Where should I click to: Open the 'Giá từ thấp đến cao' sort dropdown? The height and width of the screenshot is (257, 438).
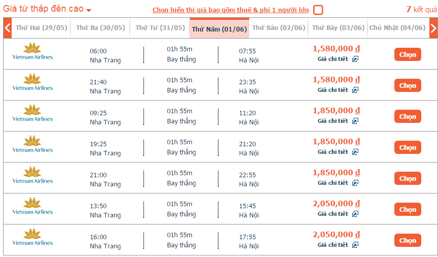click(47, 9)
